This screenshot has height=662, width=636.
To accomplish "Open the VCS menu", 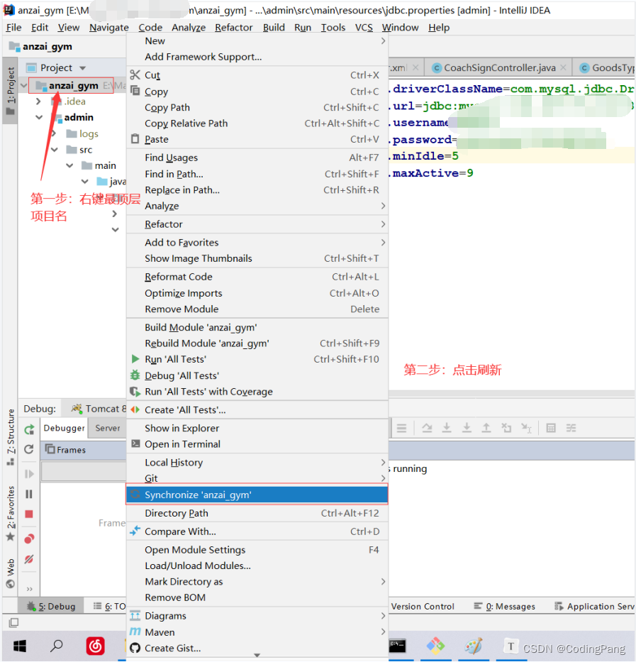I will (364, 28).
